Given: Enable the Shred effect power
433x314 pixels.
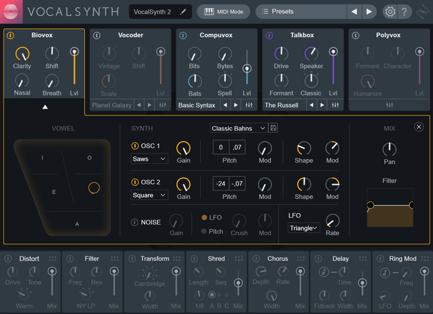Looking at the screenshot, I should [194, 258].
